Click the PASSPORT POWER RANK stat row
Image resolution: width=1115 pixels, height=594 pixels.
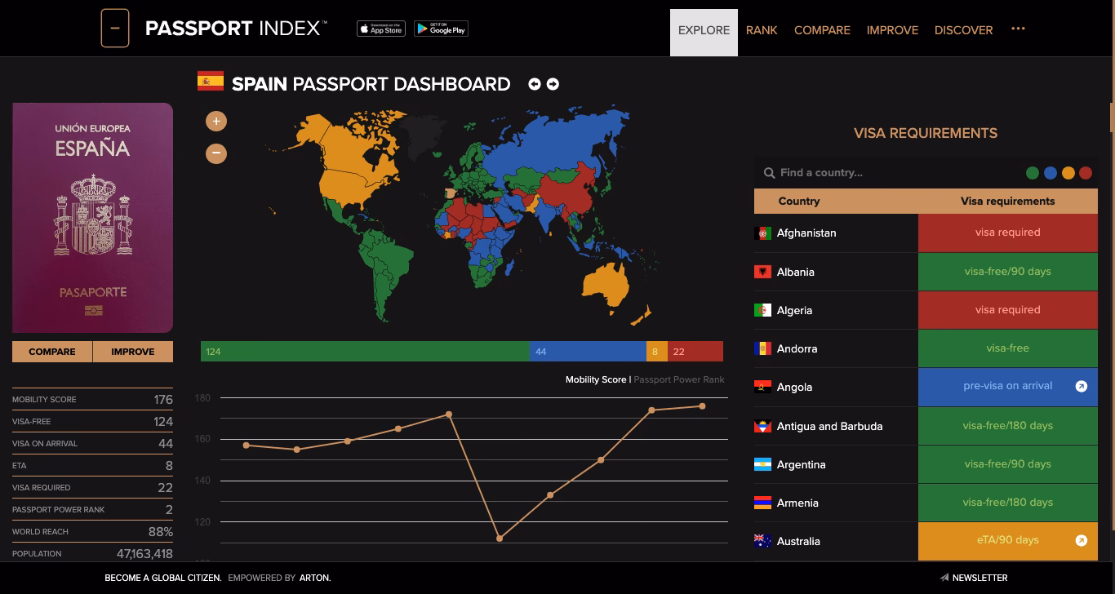tap(92, 509)
